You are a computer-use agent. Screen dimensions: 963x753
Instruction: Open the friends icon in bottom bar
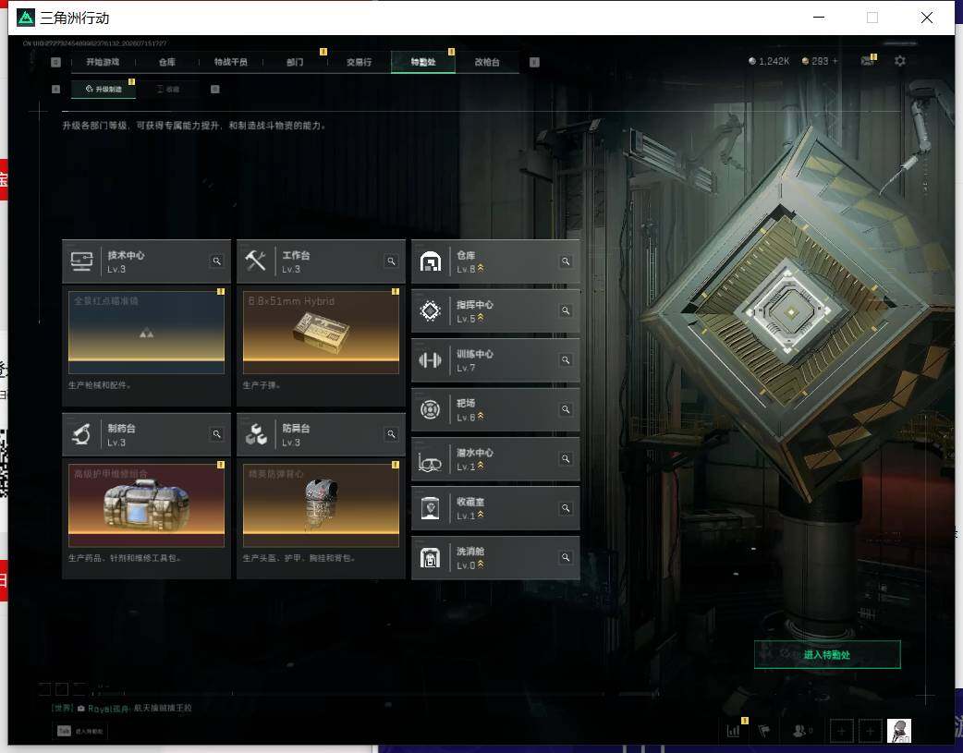coord(801,731)
